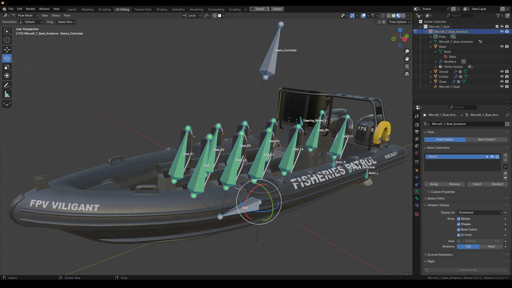Activate the Rotate tool
The width and height of the screenshot is (512, 288).
click(x=7, y=58)
